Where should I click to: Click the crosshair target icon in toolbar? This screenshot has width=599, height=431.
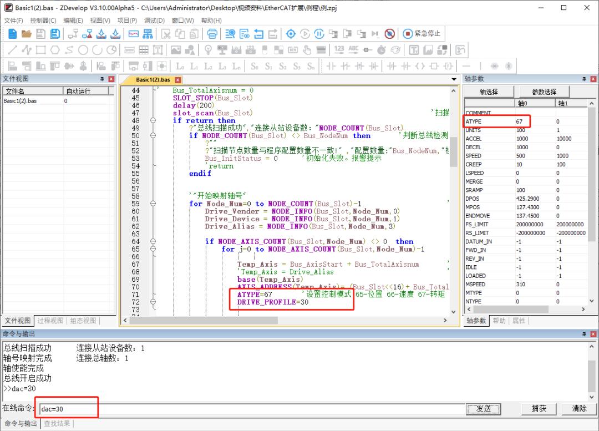click(291, 34)
